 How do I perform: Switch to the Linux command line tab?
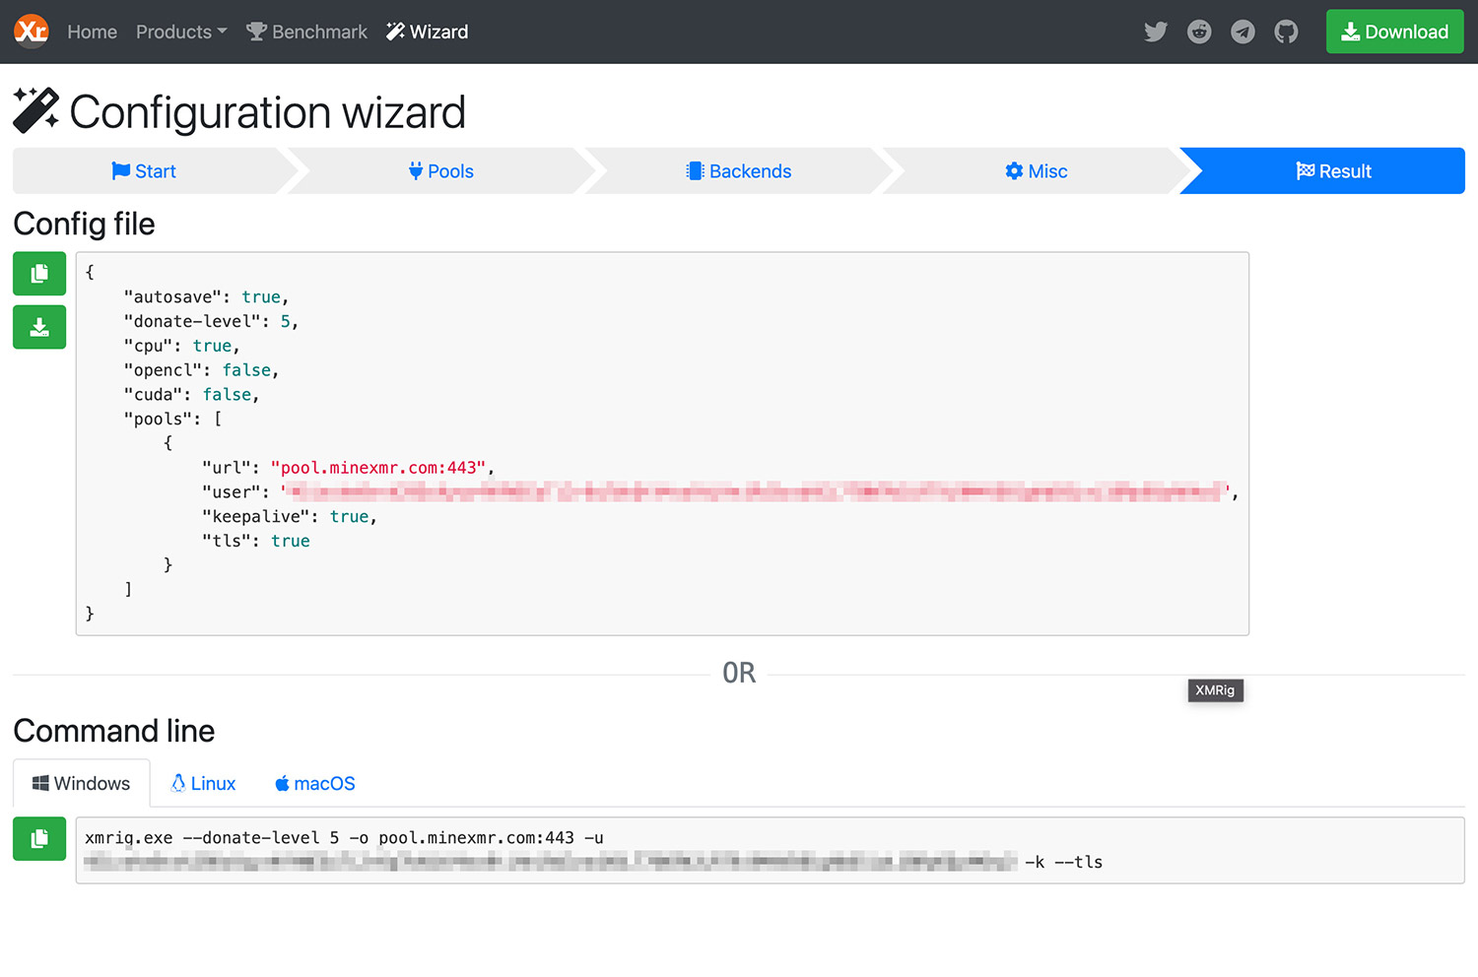point(203,783)
